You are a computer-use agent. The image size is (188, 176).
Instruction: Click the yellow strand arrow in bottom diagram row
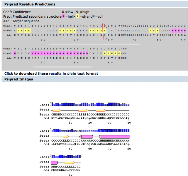70,162
